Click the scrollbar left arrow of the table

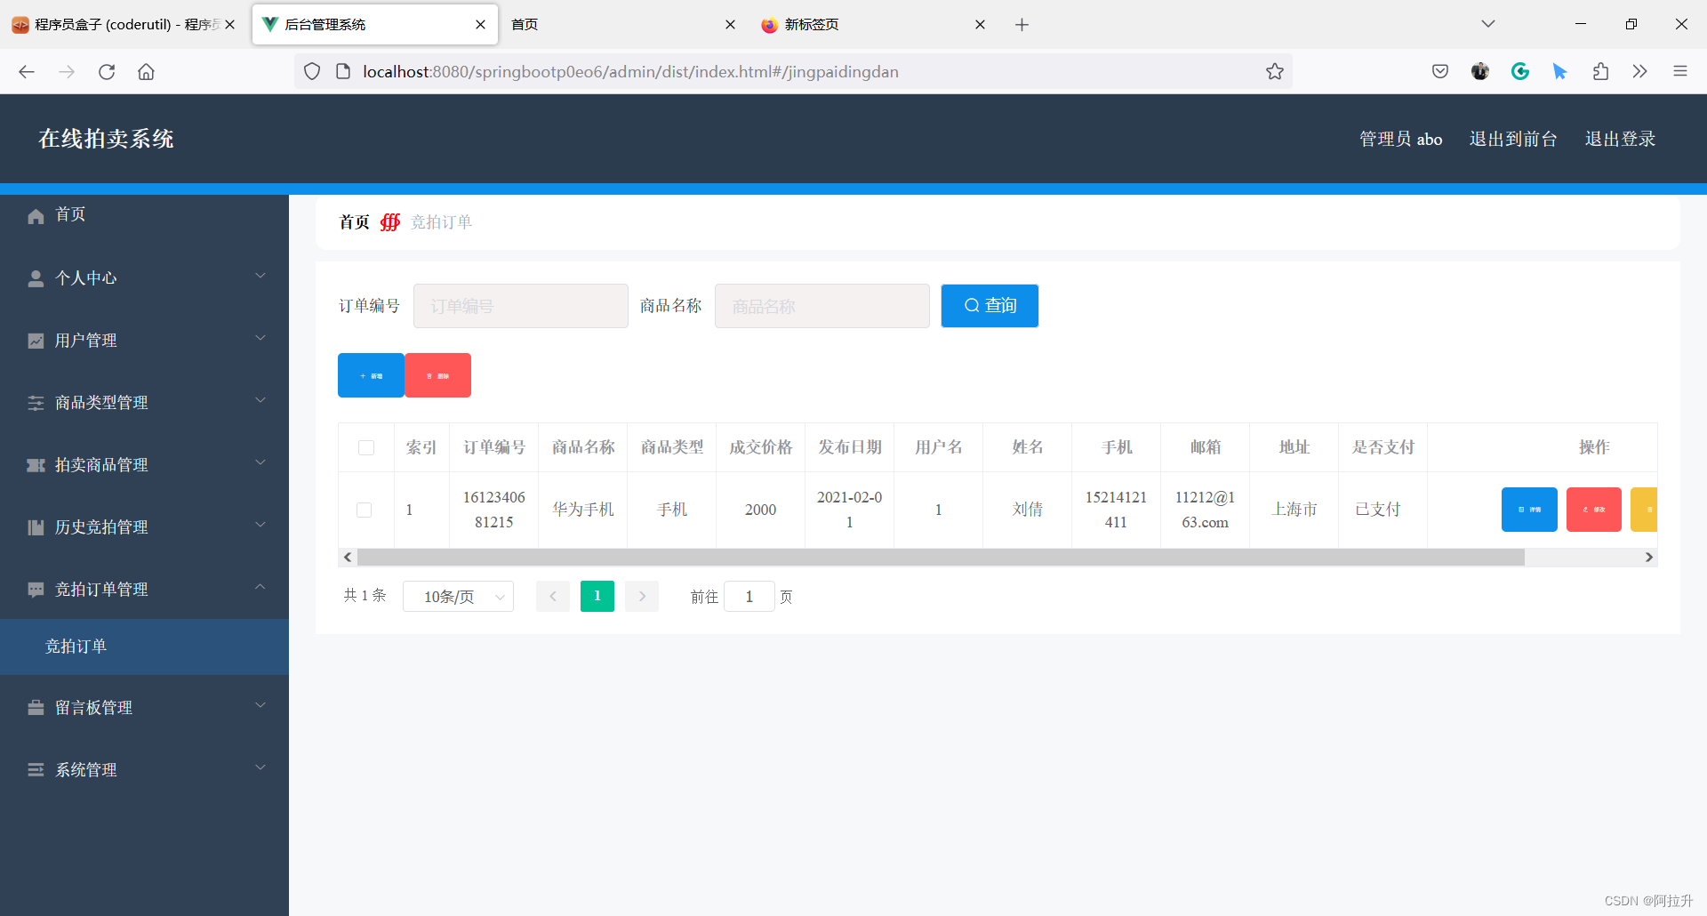point(348,558)
